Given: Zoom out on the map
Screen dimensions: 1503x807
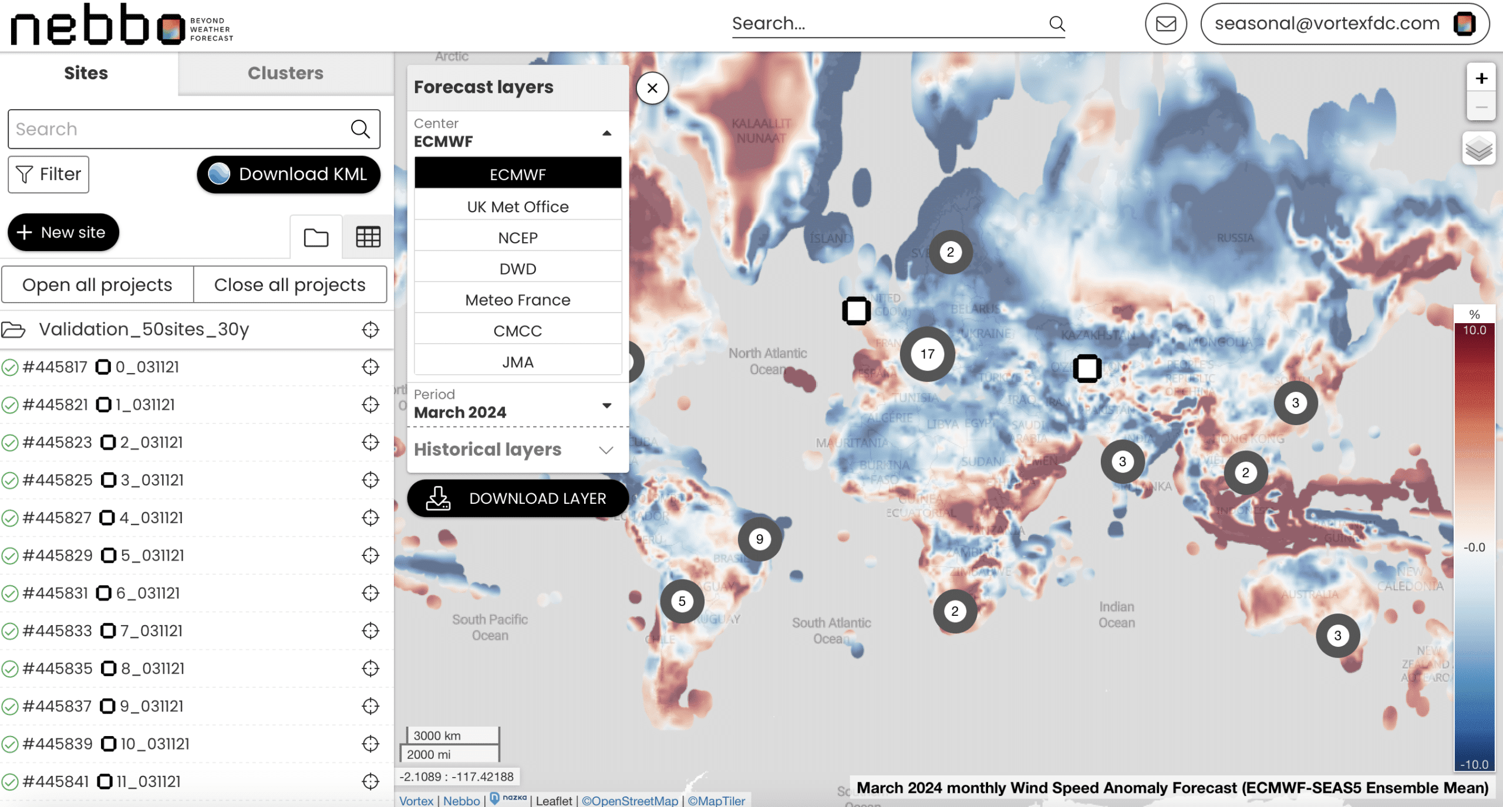Looking at the screenshot, I should click(x=1481, y=107).
